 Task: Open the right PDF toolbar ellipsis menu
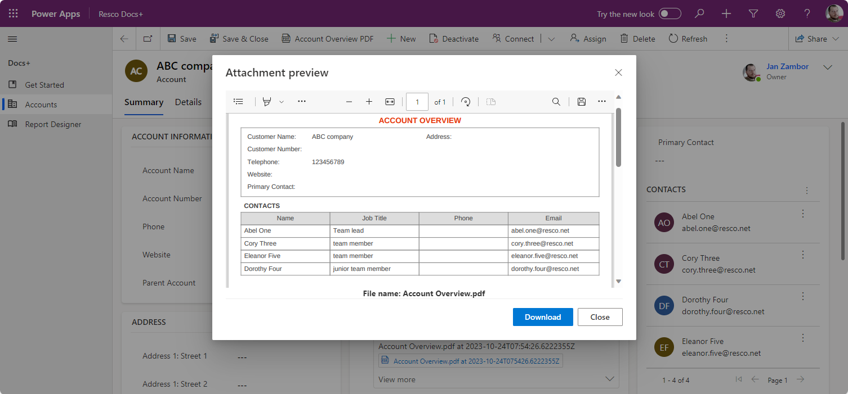tap(602, 102)
